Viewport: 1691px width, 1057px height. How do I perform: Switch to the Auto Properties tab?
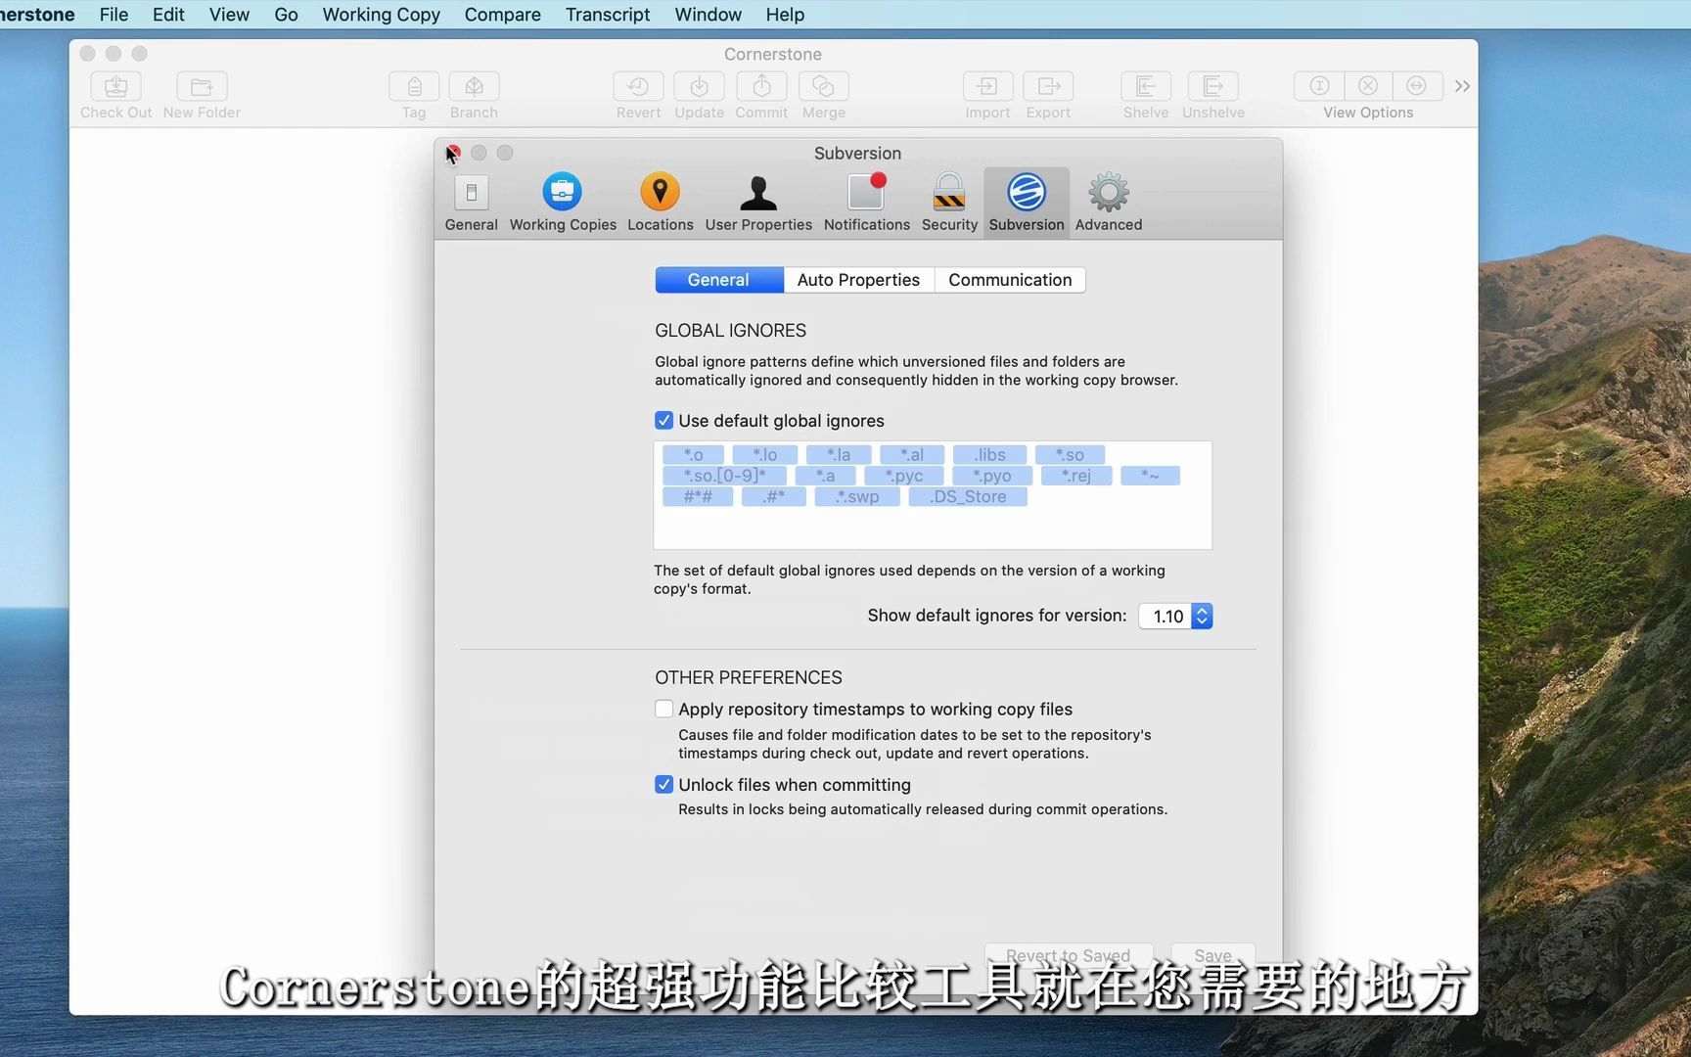(858, 280)
